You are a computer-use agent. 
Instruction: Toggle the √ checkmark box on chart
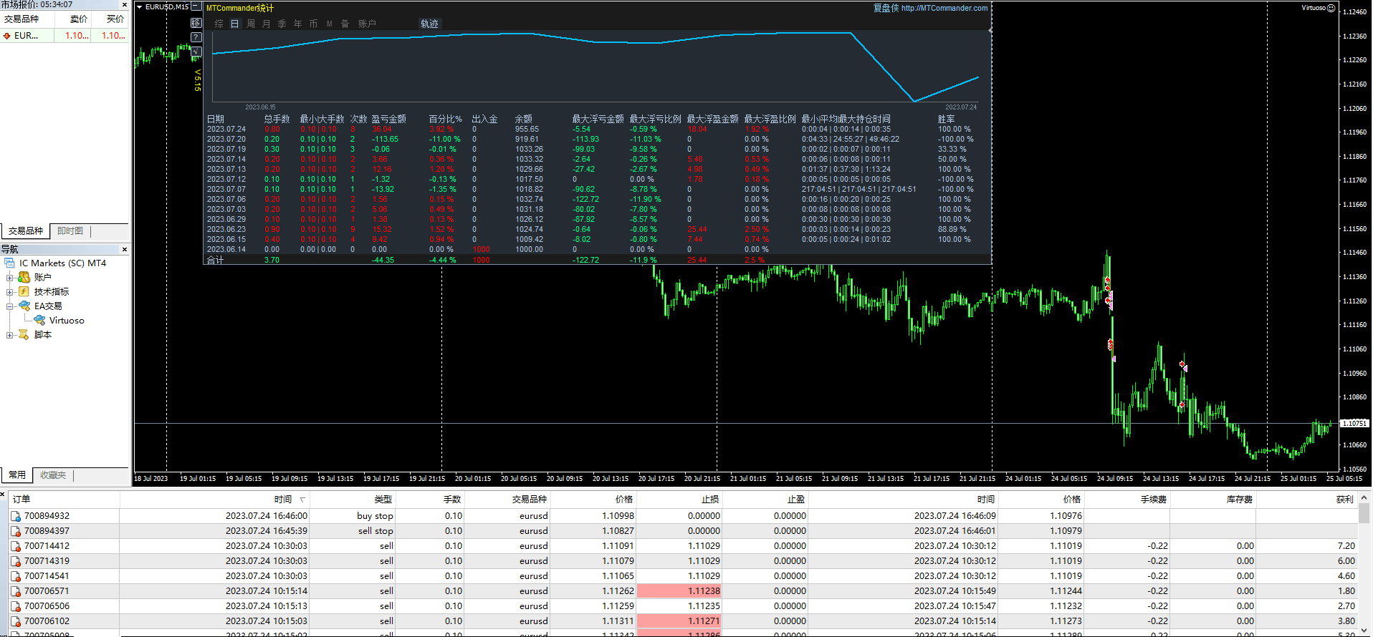tap(196, 52)
